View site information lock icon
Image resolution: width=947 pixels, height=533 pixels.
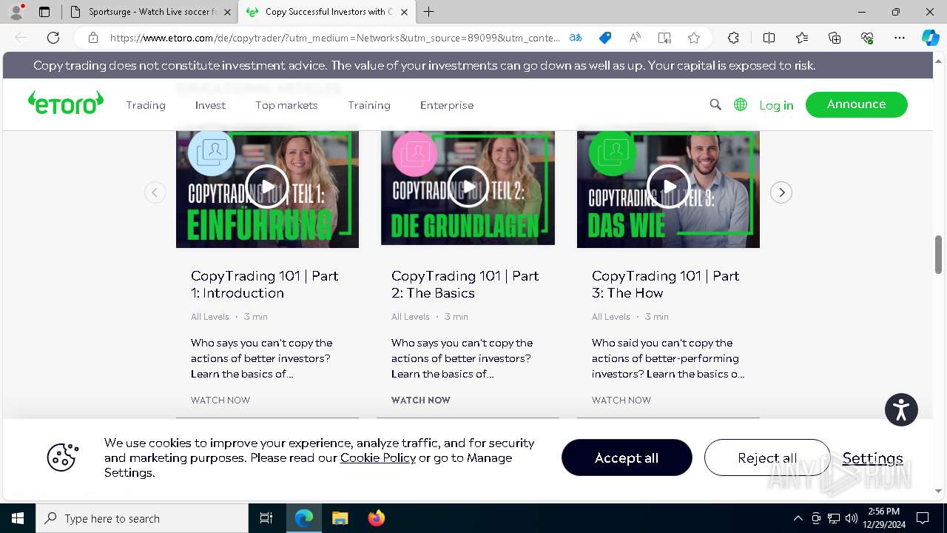pyautogui.click(x=93, y=38)
